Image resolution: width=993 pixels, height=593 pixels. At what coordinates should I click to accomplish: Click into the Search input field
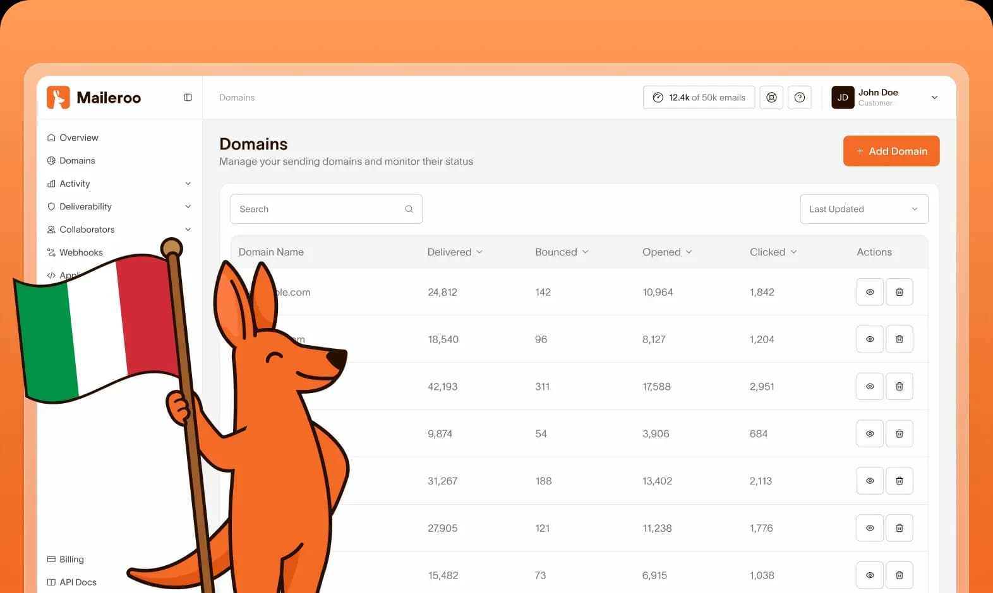coord(327,209)
